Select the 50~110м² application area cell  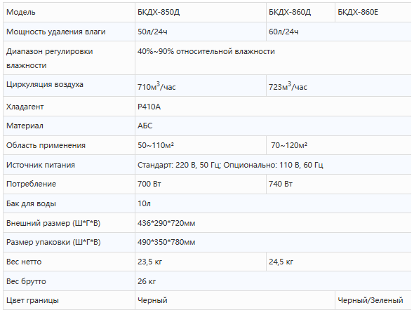[x=201, y=145]
